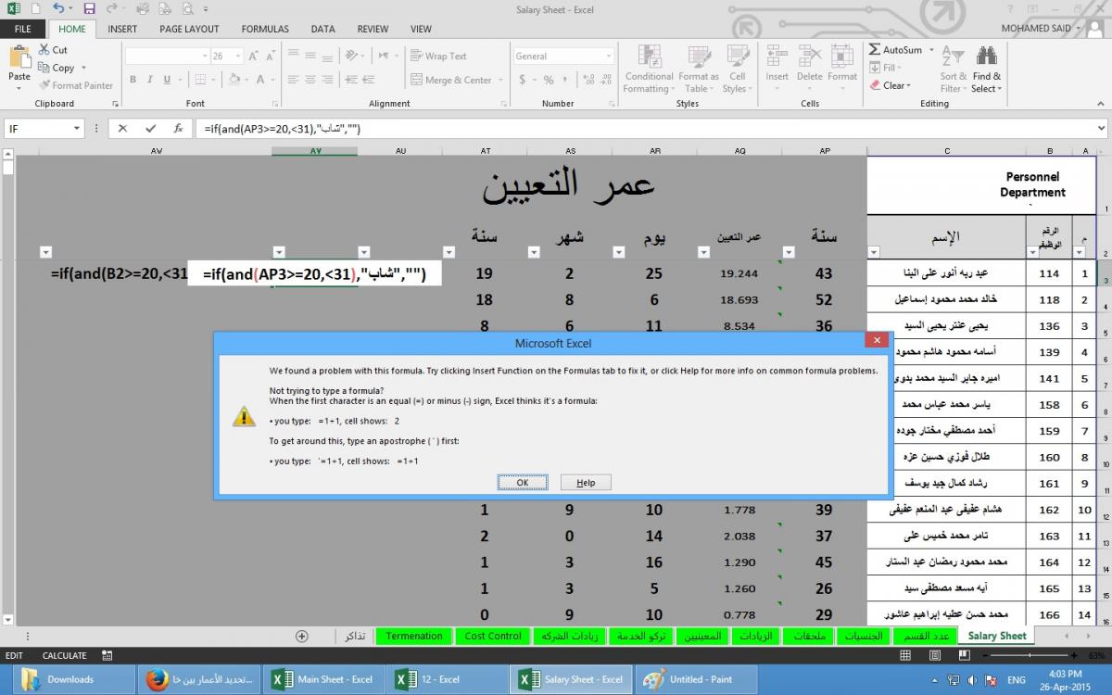Open the DATA ribbon tab
This screenshot has height=695, width=1112.
(x=322, y=29)
